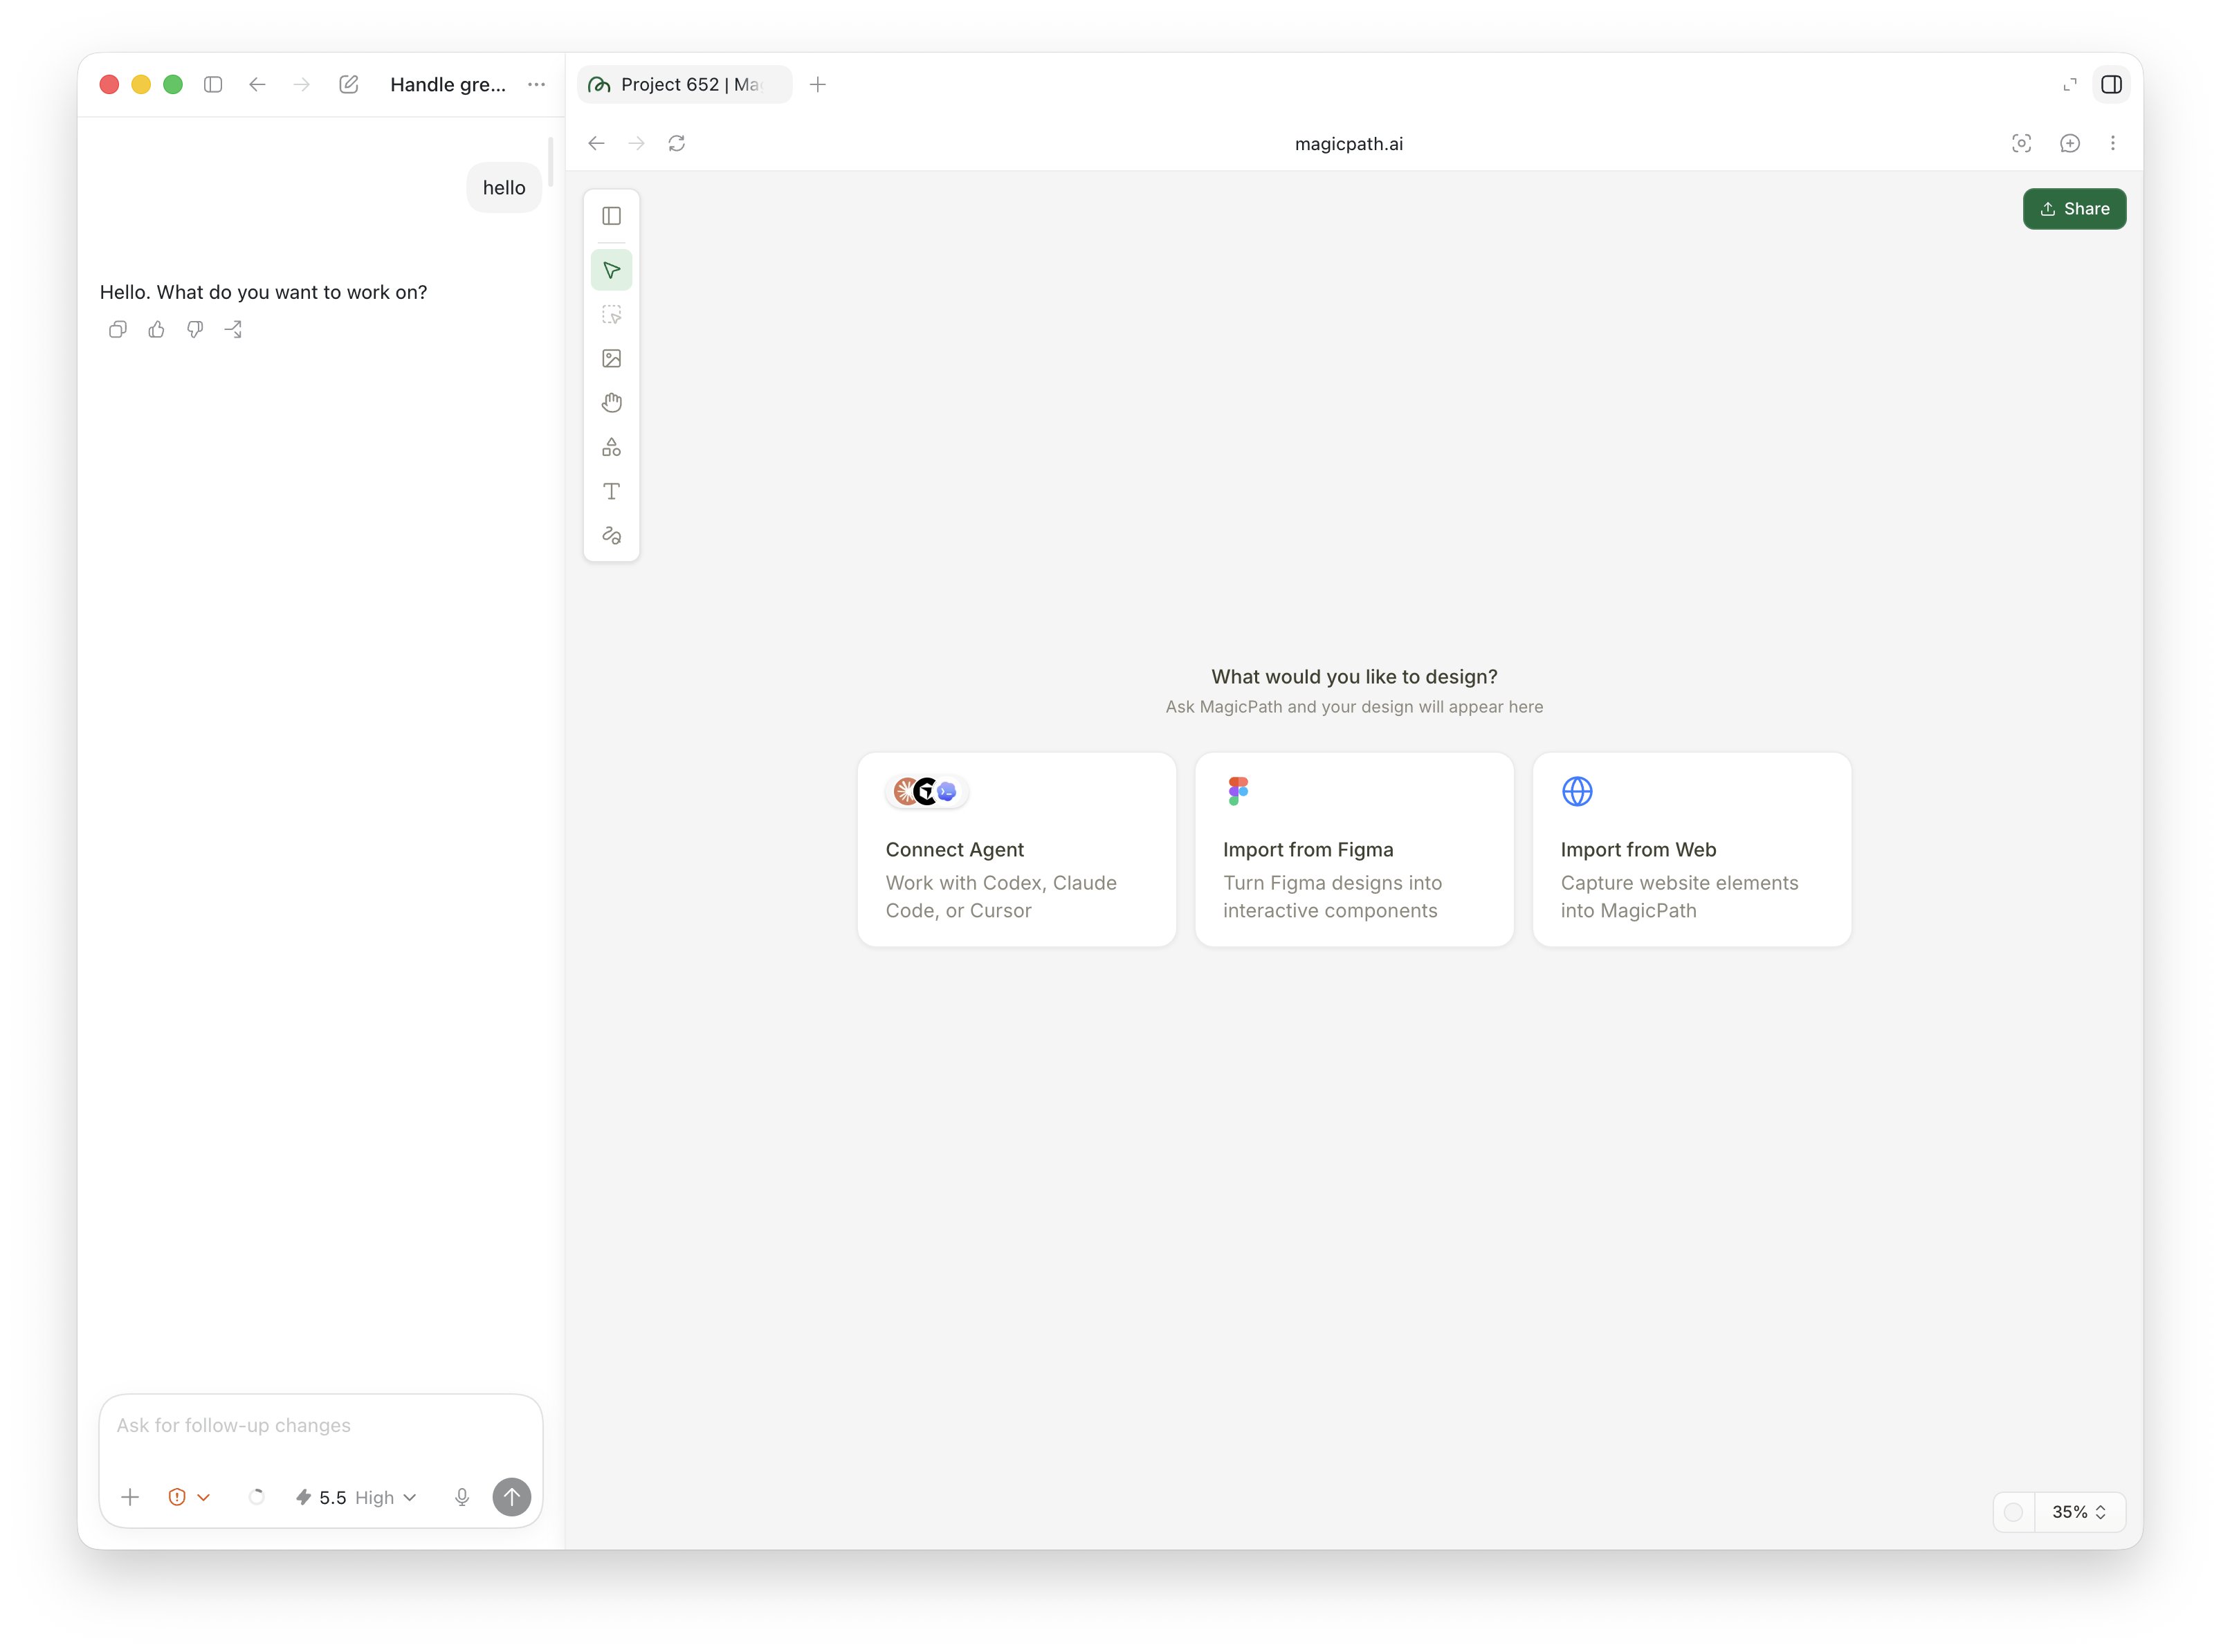Toggle the MagicPath sidebar panel icon
The width and height of the screenshot is (2221, 1652).
tap(611, 216)
